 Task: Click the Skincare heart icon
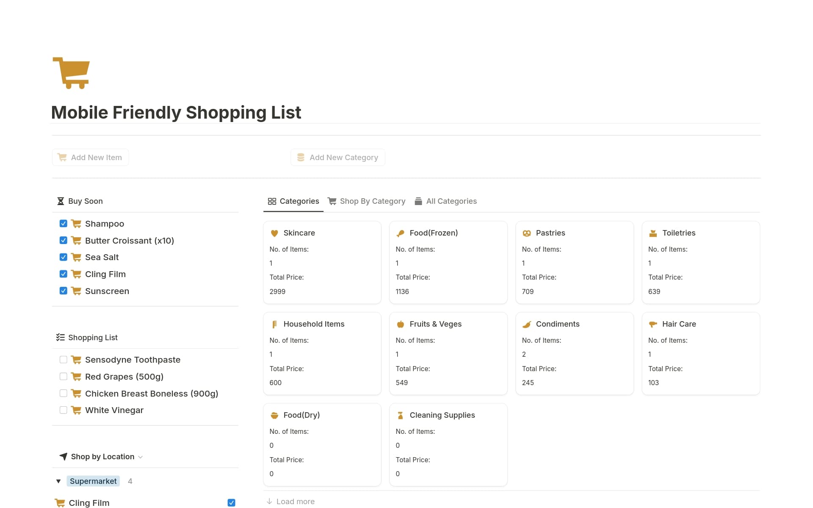click(x=274, y=233)
